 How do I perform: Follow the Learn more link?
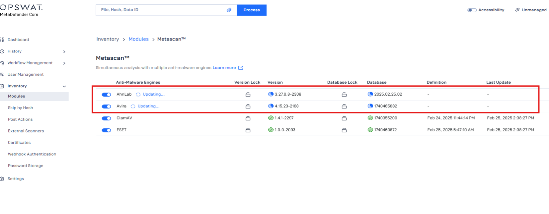(224, 68)
